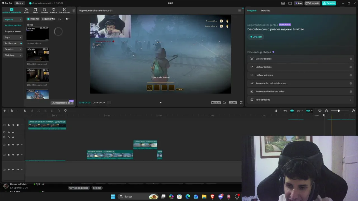The width and height of the screenshot is (358, 201).
Task: Click the taskbar Buscar search box
Action: tap(138, 197)
